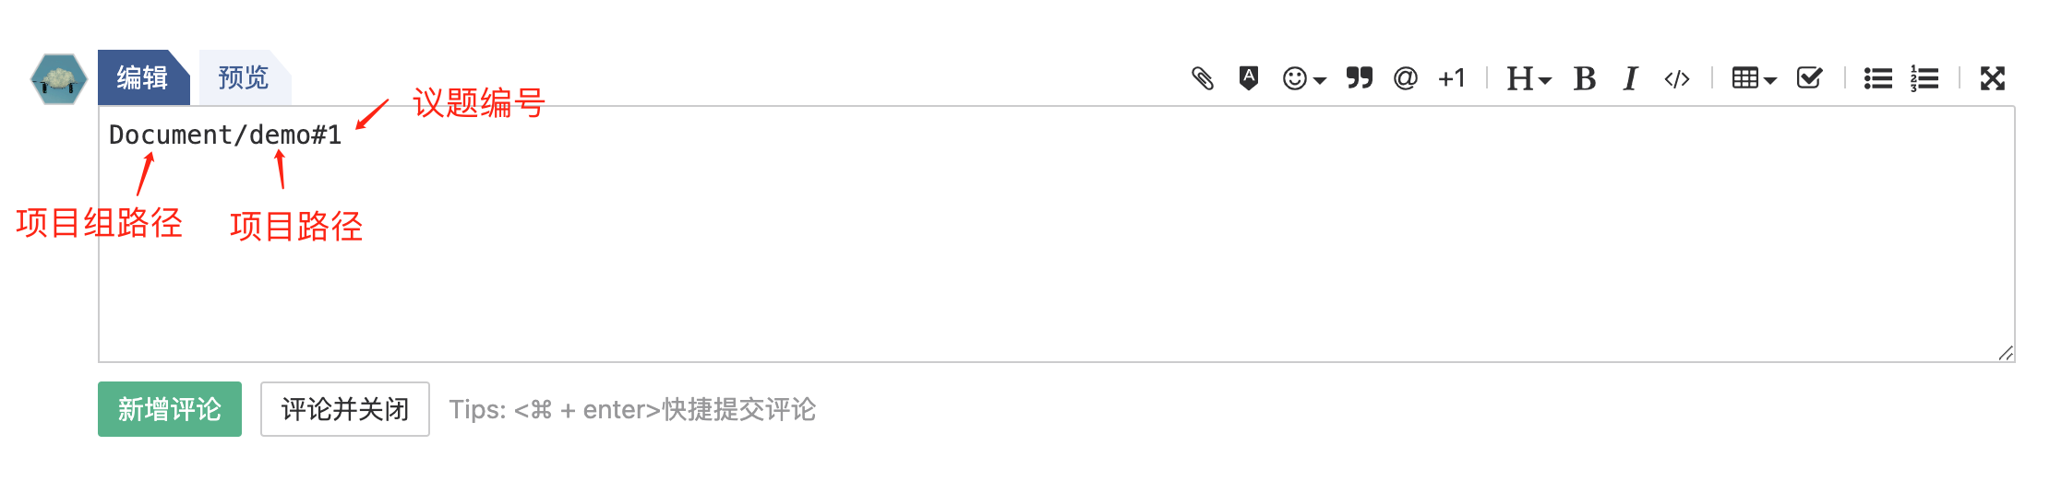Click the attachment paperclip icon
2062x481 pixels.
pyautogui.click(x=1202, y=78)
